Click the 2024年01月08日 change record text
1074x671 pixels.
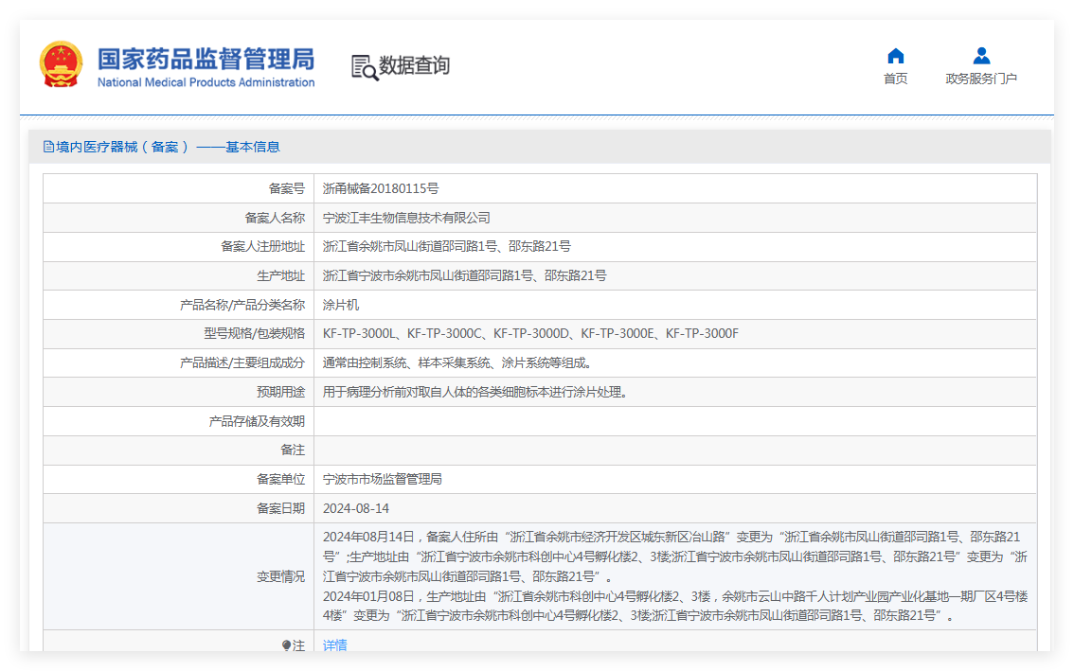click(674, 606)
